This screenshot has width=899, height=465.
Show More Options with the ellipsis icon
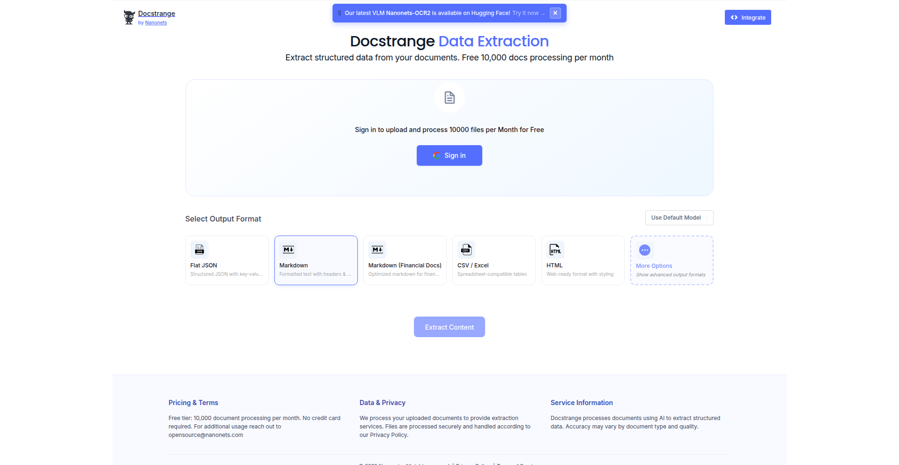click(645, 250)
